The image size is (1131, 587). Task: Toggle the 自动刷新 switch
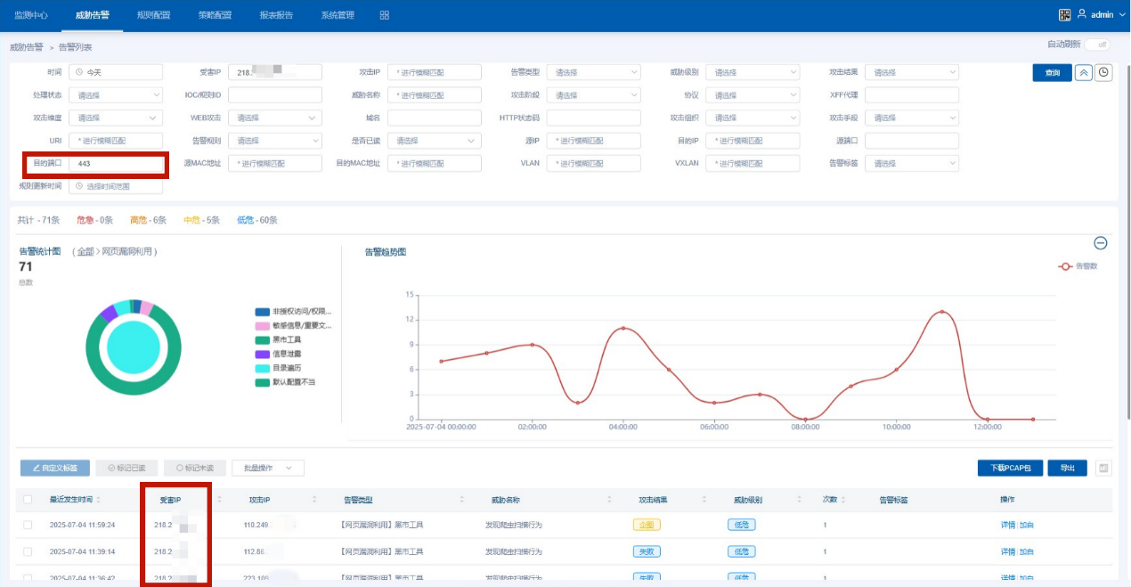[1097, 45]
